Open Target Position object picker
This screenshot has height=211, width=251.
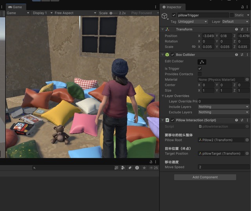click(247, 154)
